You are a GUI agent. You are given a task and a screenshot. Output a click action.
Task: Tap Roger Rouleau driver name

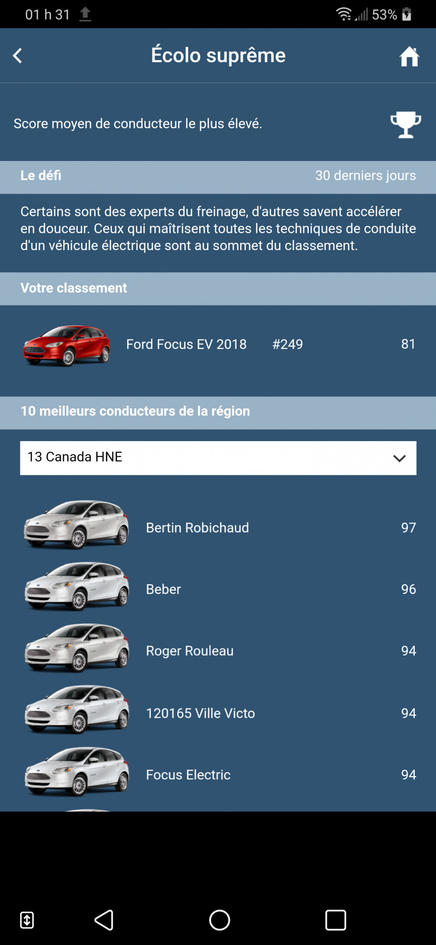point(189,651)
